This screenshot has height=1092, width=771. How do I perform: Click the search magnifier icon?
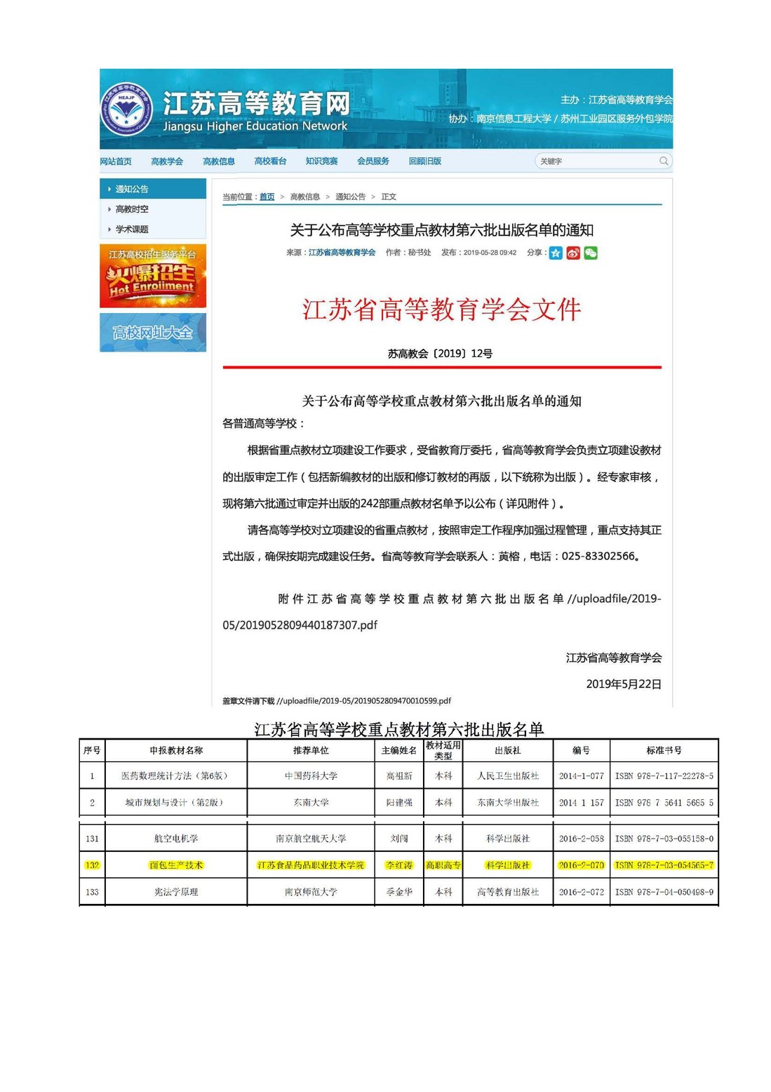tap(663, 161)
